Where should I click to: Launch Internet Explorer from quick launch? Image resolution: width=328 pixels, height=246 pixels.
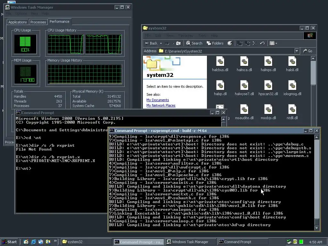point(33,242)
